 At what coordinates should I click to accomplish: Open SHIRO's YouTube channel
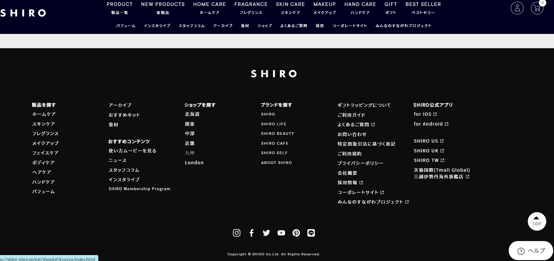(x=281, y=233)
